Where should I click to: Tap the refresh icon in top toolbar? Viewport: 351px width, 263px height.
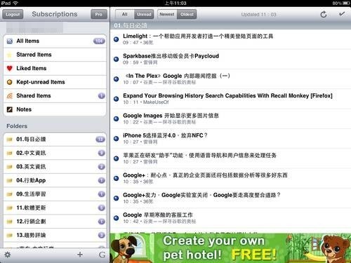(x=324, y=14)
